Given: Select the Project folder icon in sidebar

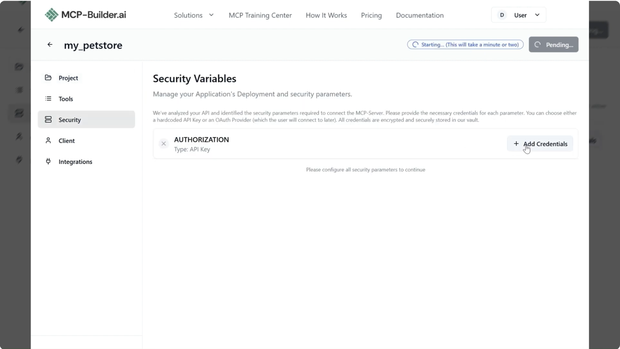Looking at the screenshot, I should (48, 78).
